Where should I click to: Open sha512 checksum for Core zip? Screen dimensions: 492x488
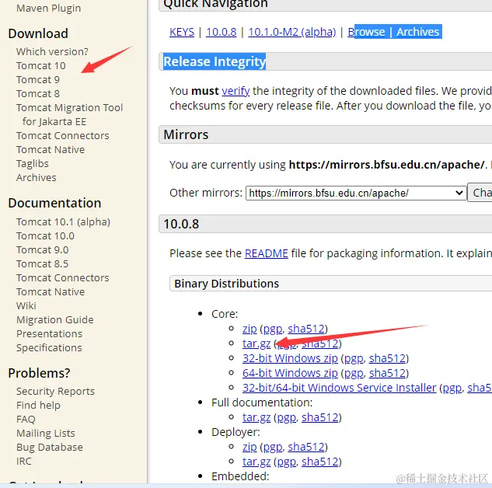(306, 329)
